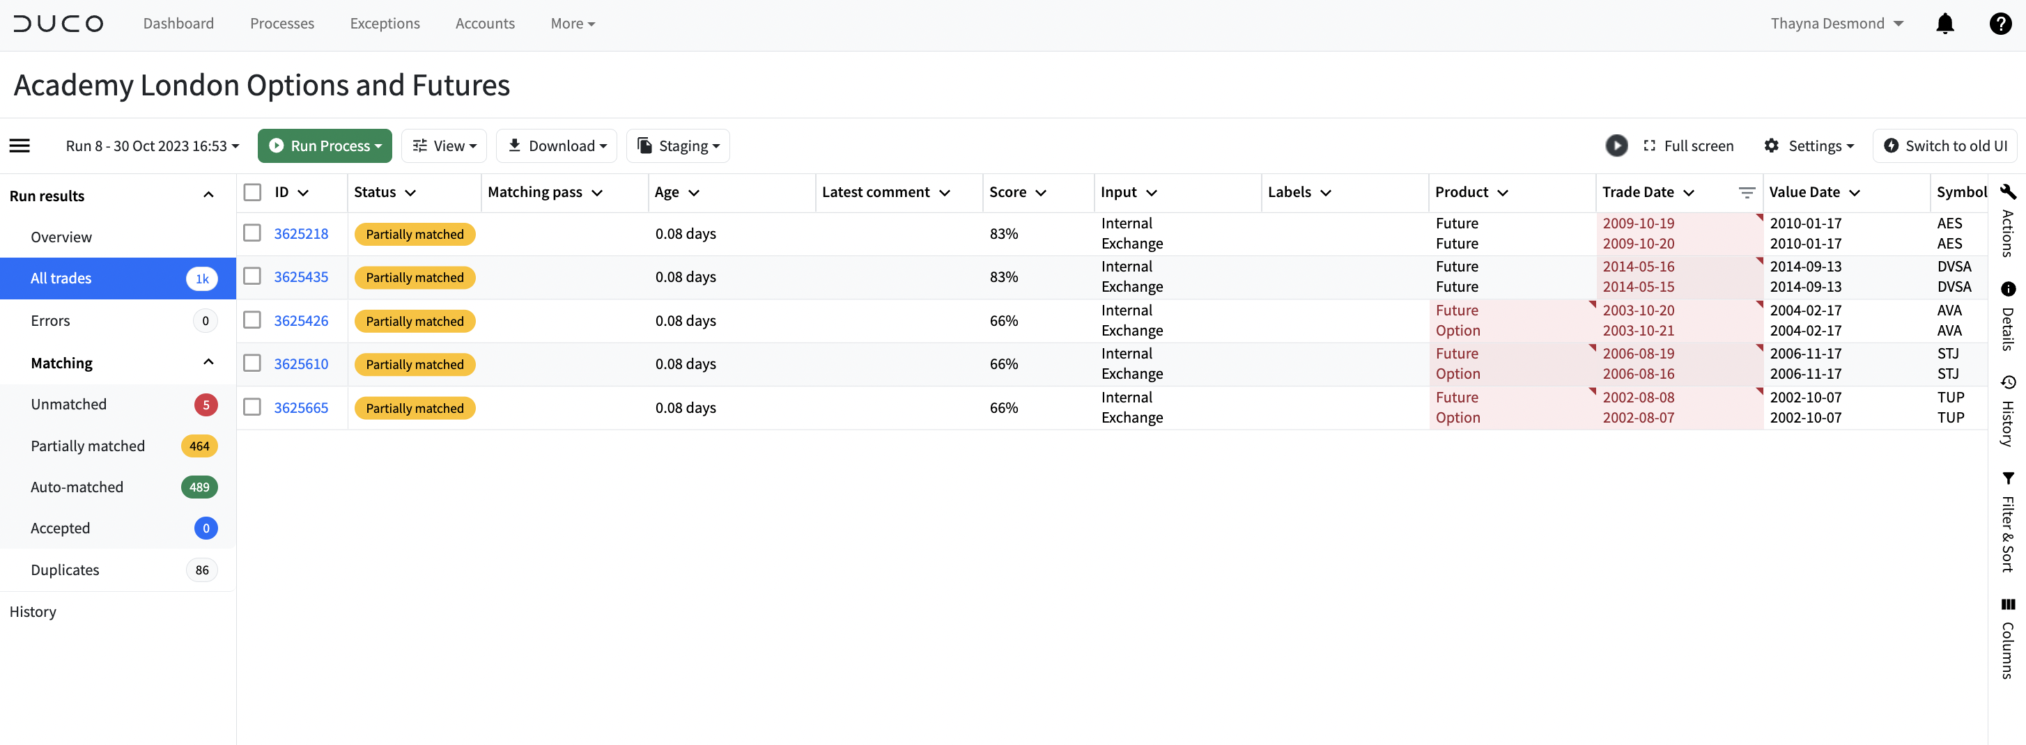Go to Dashboard
This screenshot has height=745, width=2026.
point(178,24)
